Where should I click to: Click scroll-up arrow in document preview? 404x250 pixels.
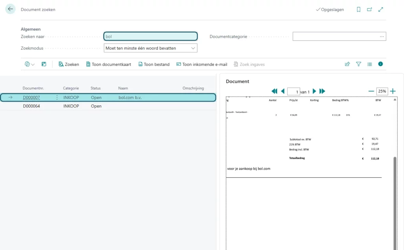(395, 100)
